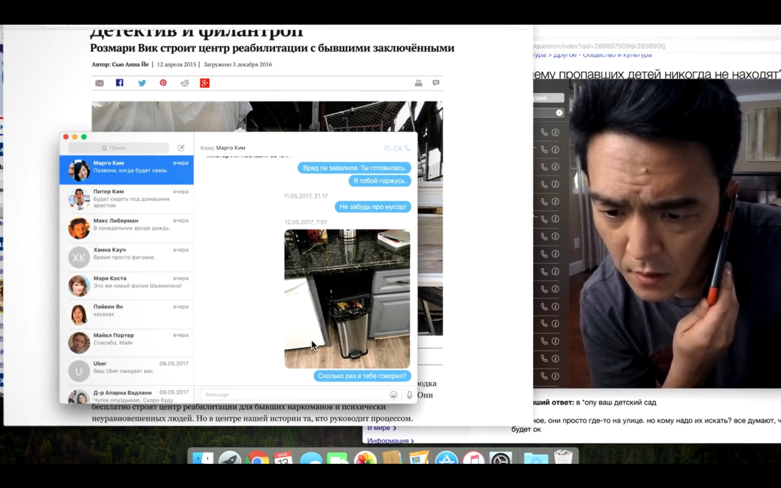Click the article's main photo

(267, 117)
